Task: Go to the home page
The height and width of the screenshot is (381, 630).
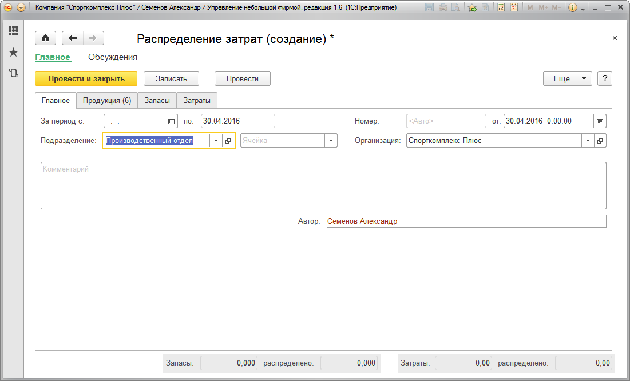Action: pyautogui.click(x=45, y=38)
